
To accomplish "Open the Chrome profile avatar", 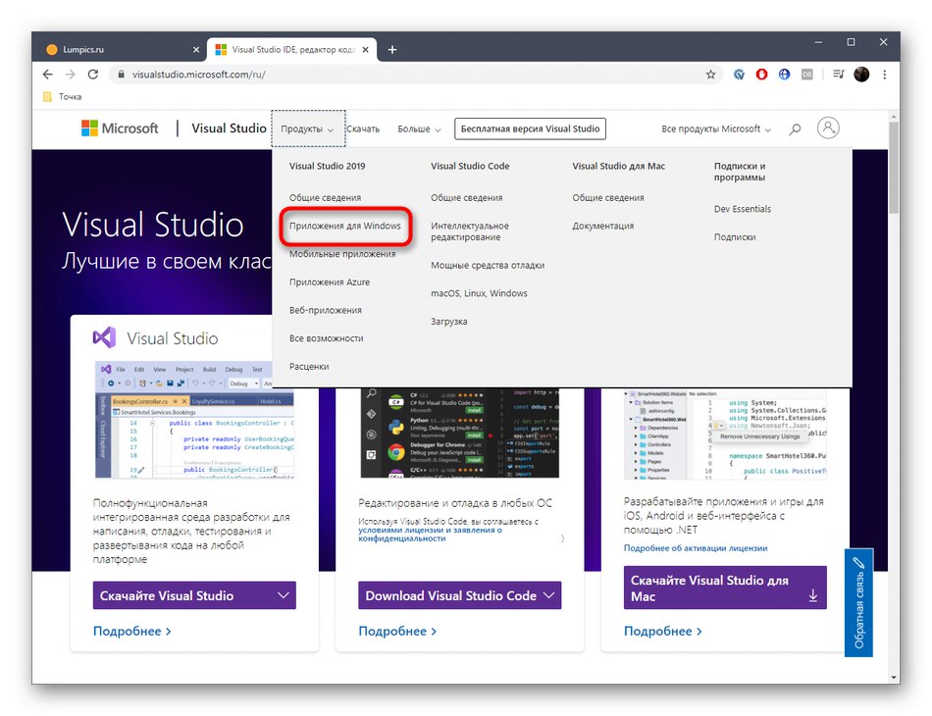I will [861, 75].
